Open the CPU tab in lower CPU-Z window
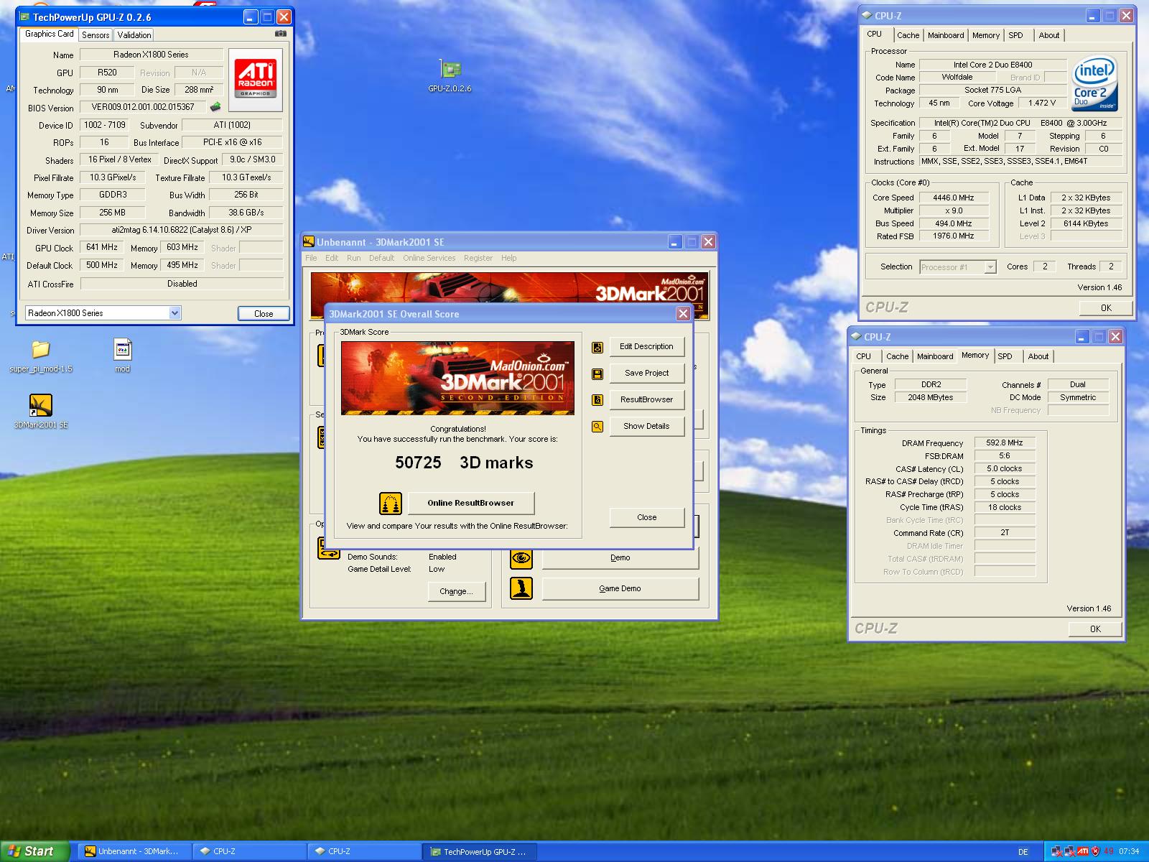 point(863,356)
